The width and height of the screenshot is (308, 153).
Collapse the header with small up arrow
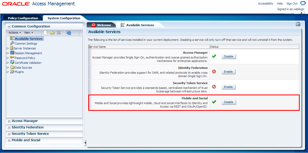pos(301,13)
